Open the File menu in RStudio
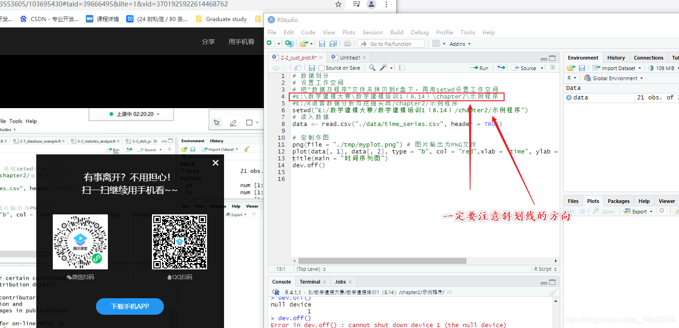Screen dimensions: 679x328 click(272, 32)
